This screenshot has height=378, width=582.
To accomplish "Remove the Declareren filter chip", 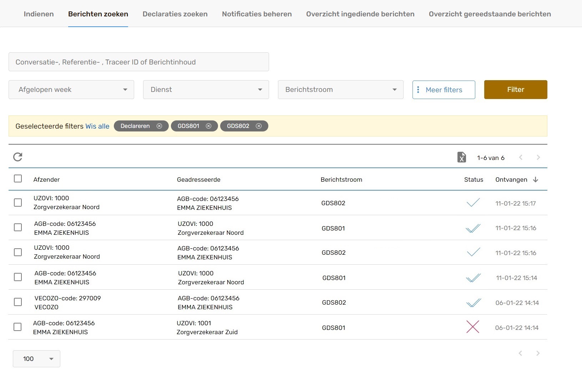I will click(x=159, y=126).
